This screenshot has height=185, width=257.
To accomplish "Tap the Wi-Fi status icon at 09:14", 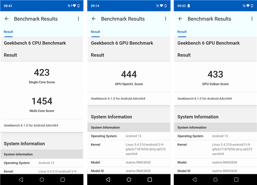I will [x=161, y=6].
